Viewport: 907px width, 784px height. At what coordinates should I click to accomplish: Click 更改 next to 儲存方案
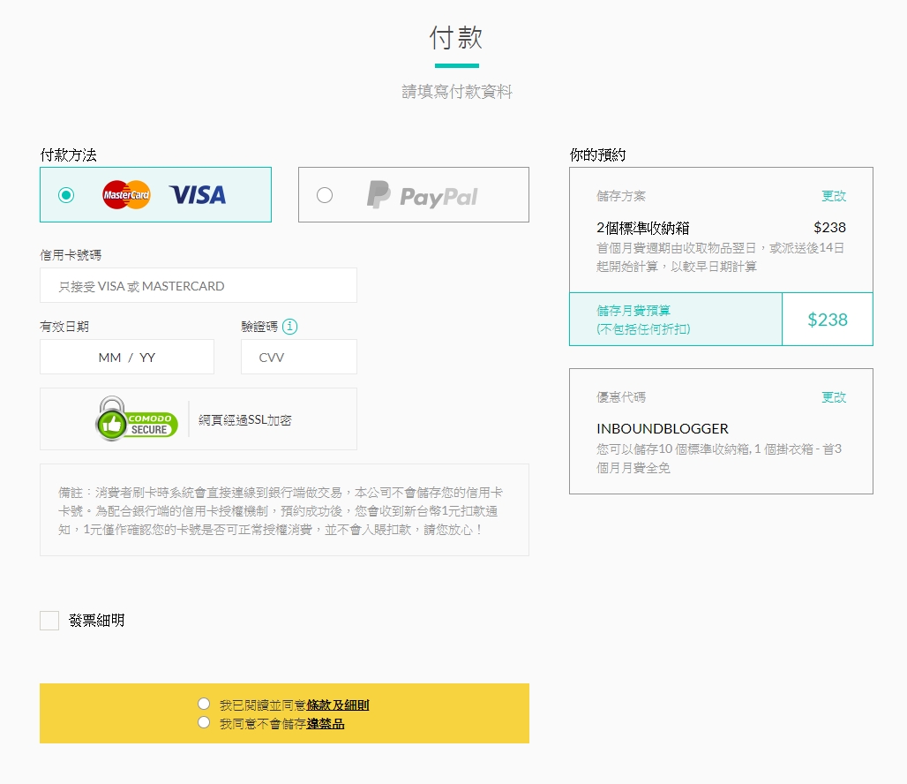[x=834, y=196]
